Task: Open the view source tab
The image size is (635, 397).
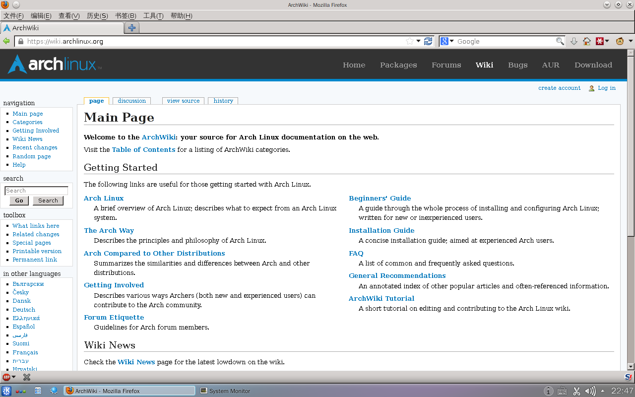Action: (183, 101)
